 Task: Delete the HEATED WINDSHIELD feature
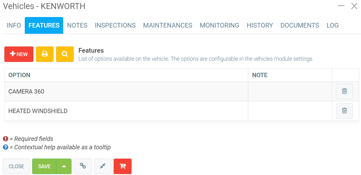click(344, 111)
